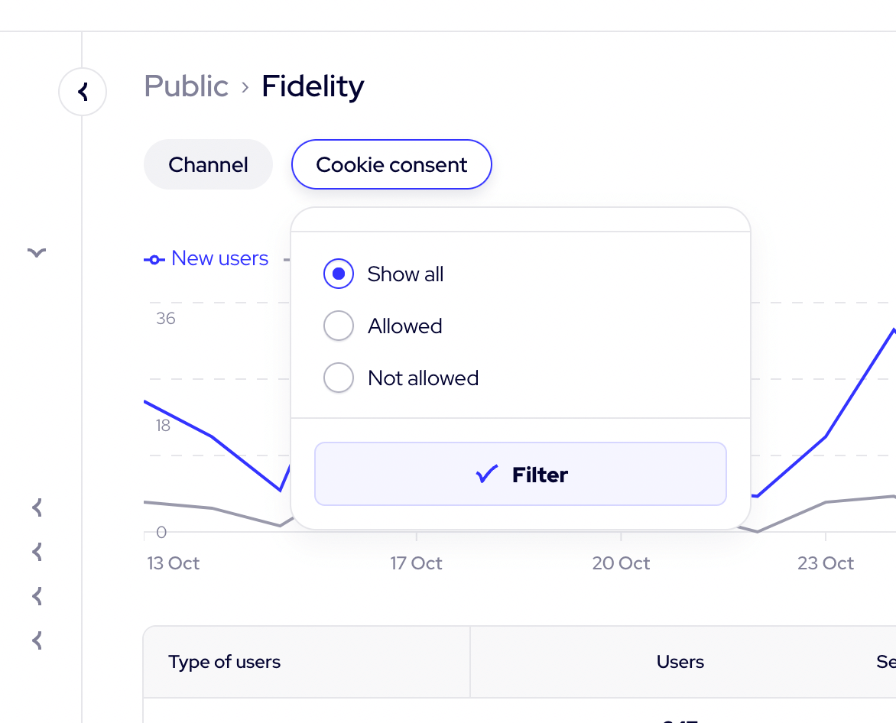Expand the down-chevron in the sidebar
Viewport: 896px width, 723px height.
(37, 252)
